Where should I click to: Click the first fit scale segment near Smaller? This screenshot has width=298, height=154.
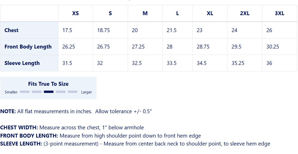[x=25, y=92]
